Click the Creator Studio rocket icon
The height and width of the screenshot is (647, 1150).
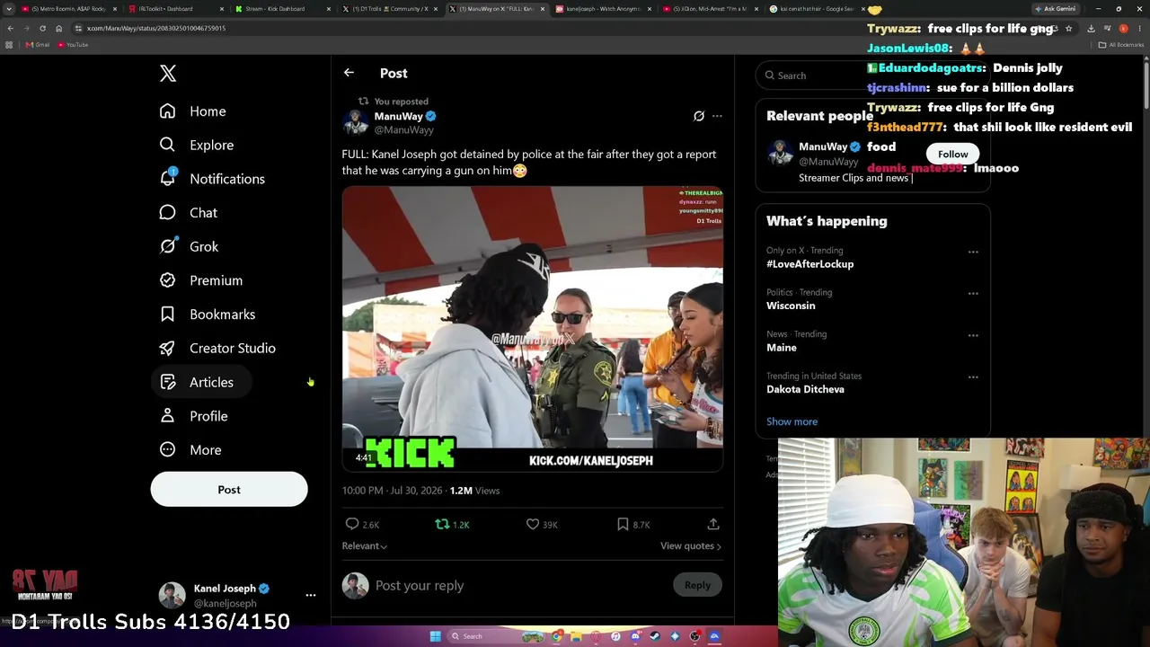[x=167, y=349]
